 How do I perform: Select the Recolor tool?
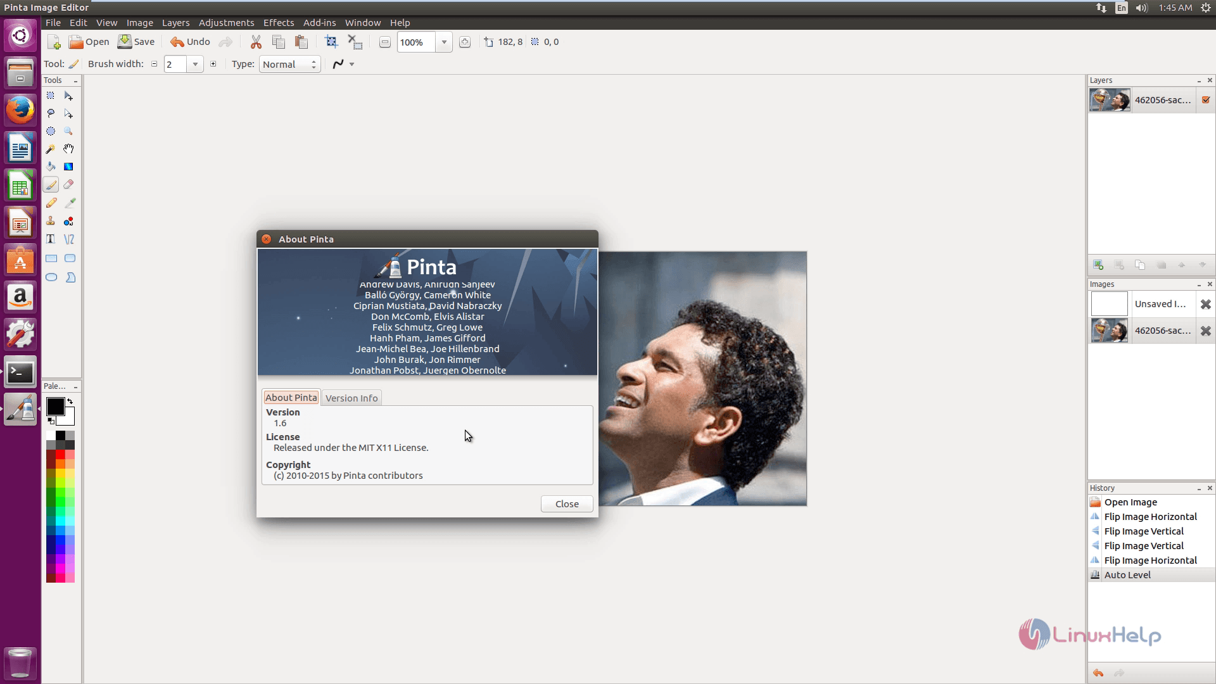point(68,221)
